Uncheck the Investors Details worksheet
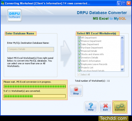 pyautogui.click(x=79, y=58)
